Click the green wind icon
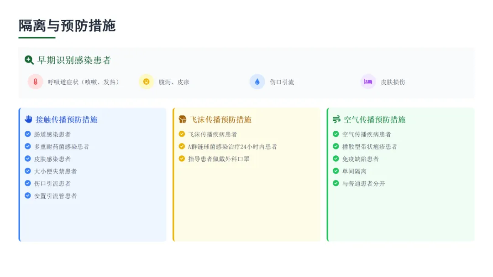 point(336,119)
